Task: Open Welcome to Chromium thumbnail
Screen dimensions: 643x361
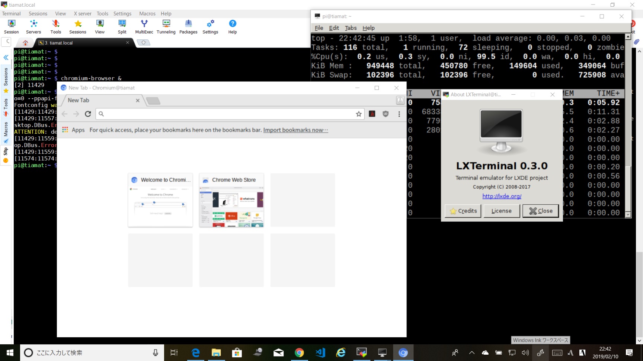Action: coord(160,200)
